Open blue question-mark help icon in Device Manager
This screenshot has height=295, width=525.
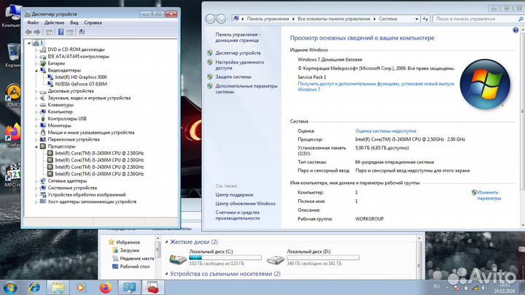pos(61,32)
